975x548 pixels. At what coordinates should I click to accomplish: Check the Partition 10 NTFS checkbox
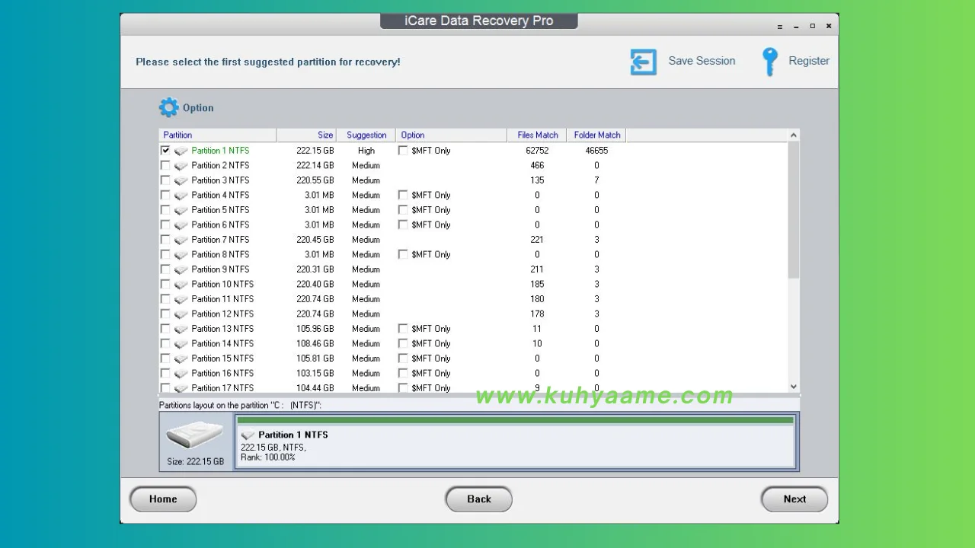click(165, 284)
